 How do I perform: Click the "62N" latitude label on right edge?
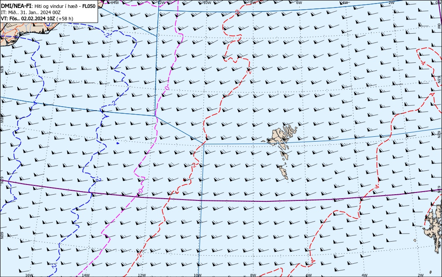point(439,134)
